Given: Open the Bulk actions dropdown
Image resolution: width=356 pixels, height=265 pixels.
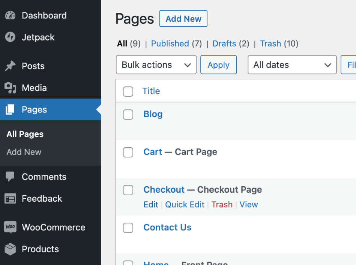Looking at the screenshot, I should pos(156,65).
